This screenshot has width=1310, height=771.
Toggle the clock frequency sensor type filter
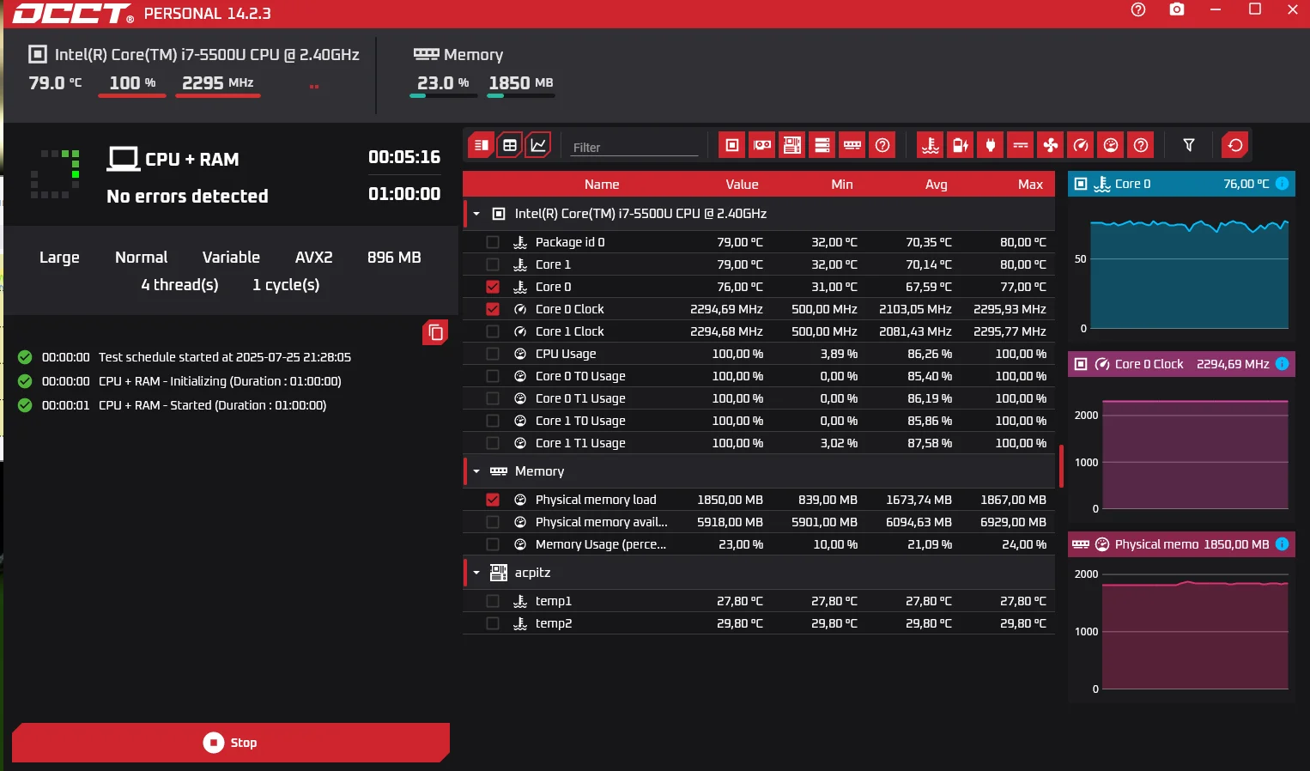point(1081,145)
